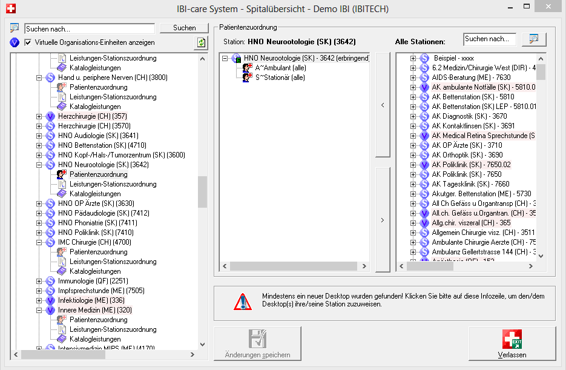The image size is (566, 370).
Task: Click the left arrow assign button
Action: pyautogui.click(x=383, y=105)
